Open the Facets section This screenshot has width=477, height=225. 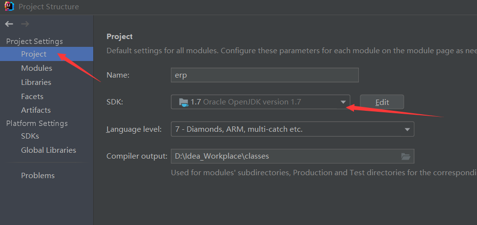[32, 97]
